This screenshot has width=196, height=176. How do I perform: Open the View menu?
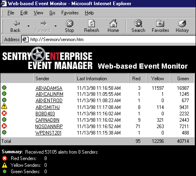pos(38,13)
